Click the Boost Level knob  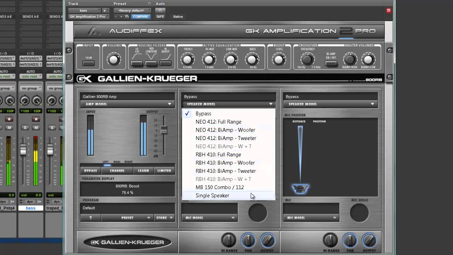tap(279, 59)
